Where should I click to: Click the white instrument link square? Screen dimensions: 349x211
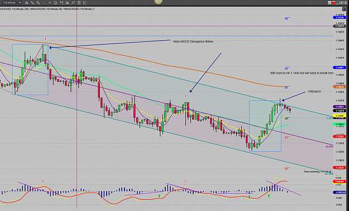tap(329, 3)
